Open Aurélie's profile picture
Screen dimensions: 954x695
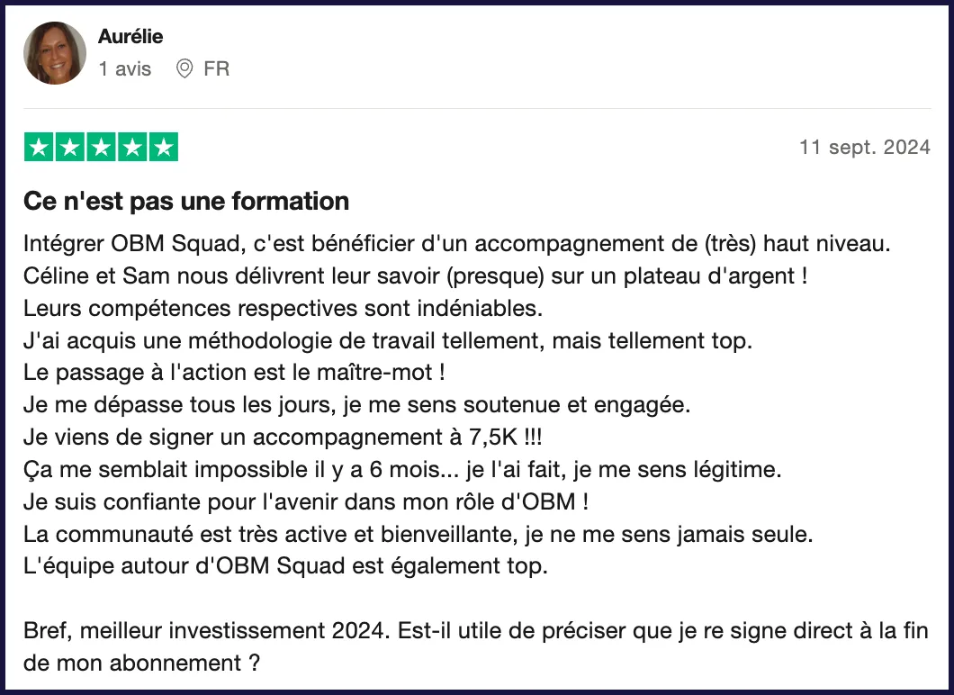pyautogui.click(x=55, y=53)
